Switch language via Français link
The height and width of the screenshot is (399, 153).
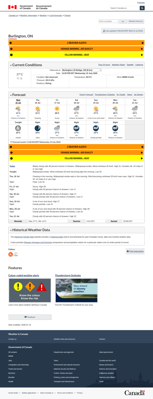tap(141, 2)
